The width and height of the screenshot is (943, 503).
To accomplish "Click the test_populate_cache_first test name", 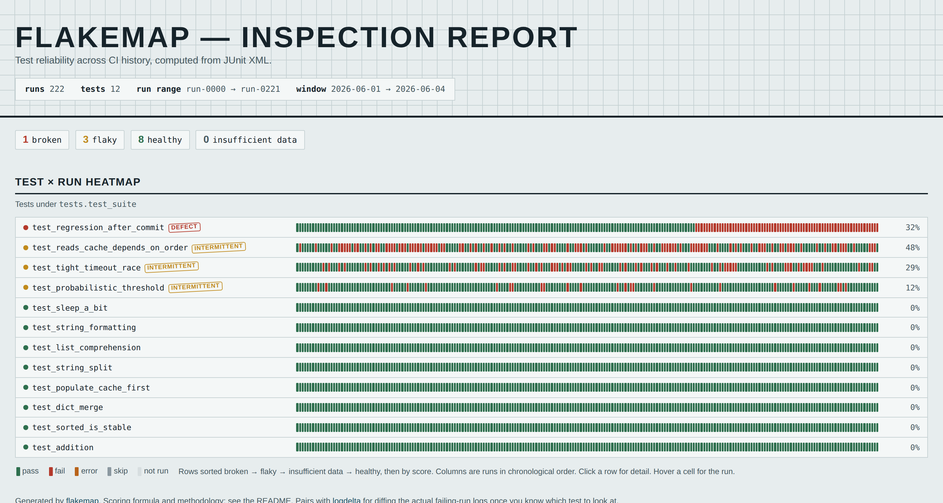I will 91,388.
